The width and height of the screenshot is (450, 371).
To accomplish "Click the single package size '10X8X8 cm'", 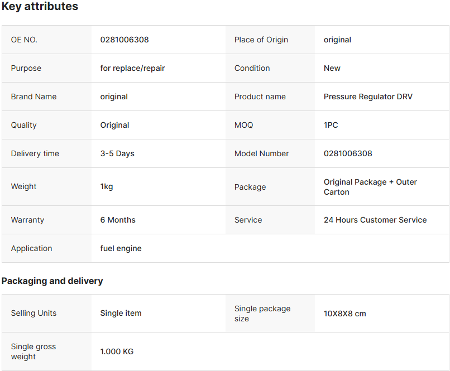I will coord(344,314).
